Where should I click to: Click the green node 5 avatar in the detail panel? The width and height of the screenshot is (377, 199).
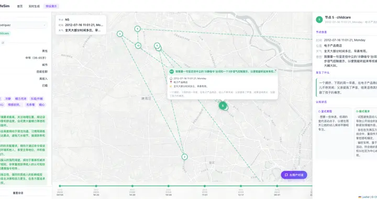[x=319, y=19]
